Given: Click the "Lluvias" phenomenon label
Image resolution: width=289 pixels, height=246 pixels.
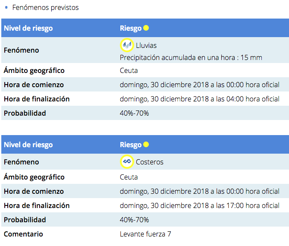Looking at the screenshot, I should [146, 45].
